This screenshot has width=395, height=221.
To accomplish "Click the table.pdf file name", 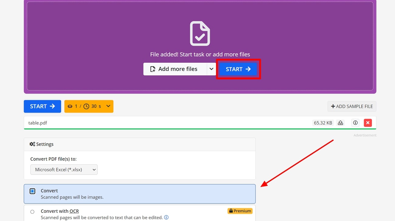I will [x=38, y=123].
